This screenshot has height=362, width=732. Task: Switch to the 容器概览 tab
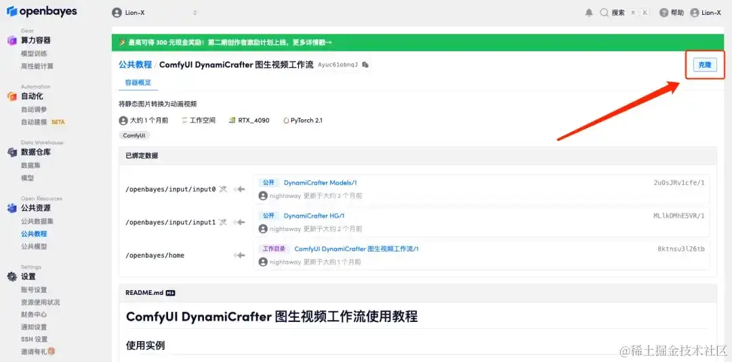(138, 83)
